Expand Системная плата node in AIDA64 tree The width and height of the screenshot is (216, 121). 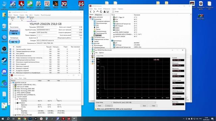(x=90, y=37)
